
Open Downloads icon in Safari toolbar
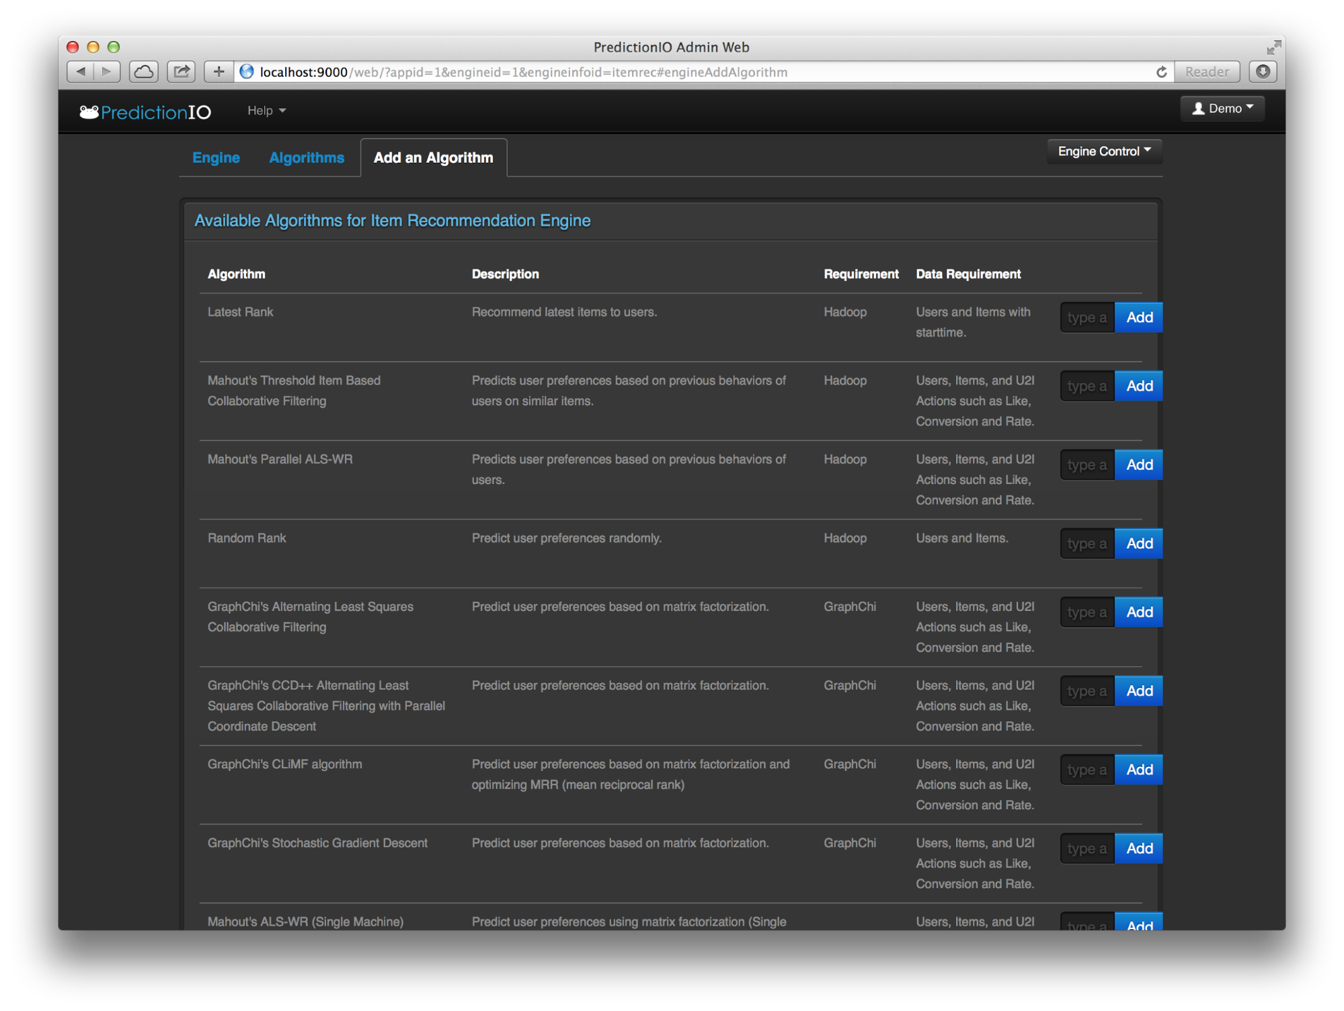pyautogui.click(x=1263, y=71)
